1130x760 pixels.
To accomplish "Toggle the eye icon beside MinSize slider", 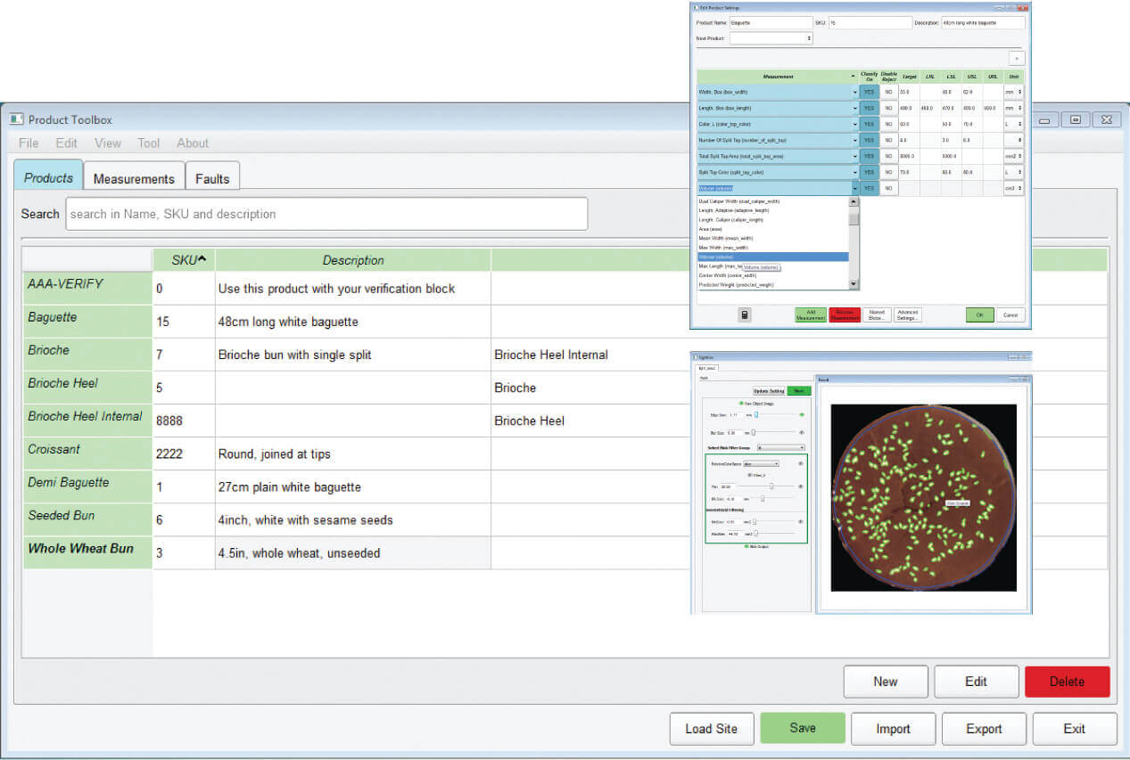I will (x=801, y=521).
